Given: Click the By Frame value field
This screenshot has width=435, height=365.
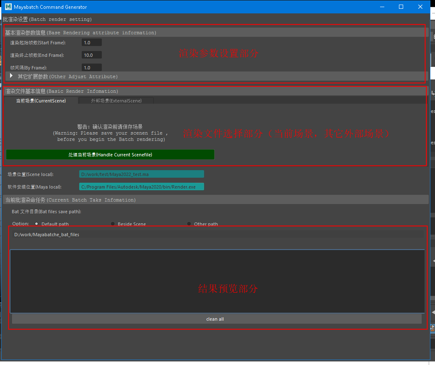Looking at the screenshot, I should 91,67.
